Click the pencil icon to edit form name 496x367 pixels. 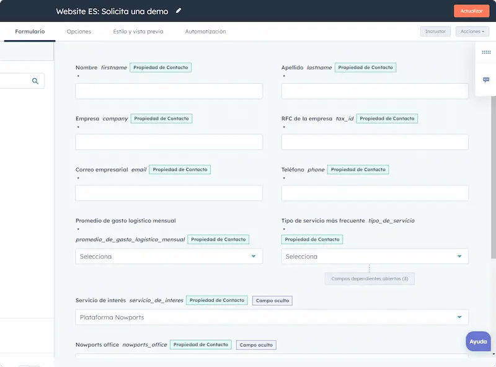coord(179,11)
